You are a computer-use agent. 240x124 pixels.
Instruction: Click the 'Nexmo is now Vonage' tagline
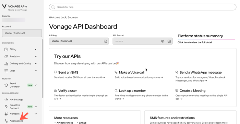(17, 10)
